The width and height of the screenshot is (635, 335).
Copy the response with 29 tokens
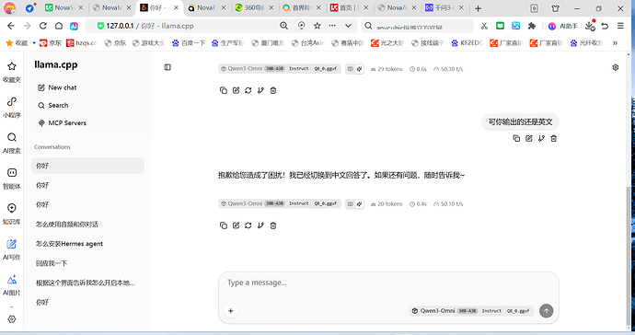click(x=223, y=90)
